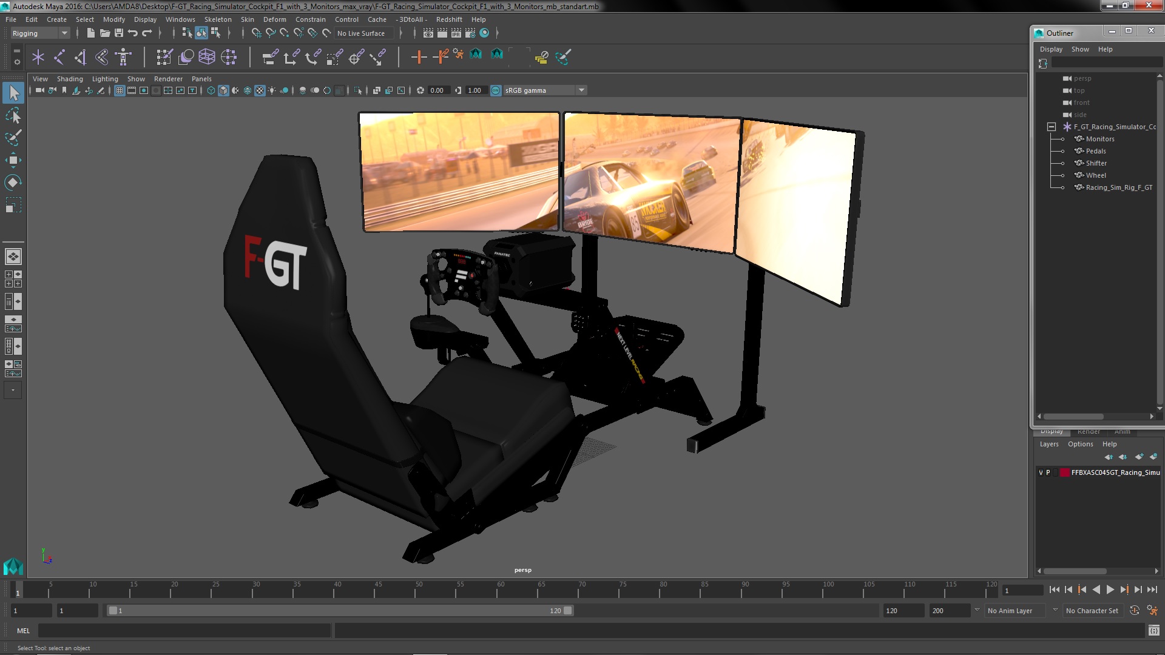The height and width of the screenshot is (655, 1165).
Task: Activate the Lasso select tool
Action: pos(13,115)
